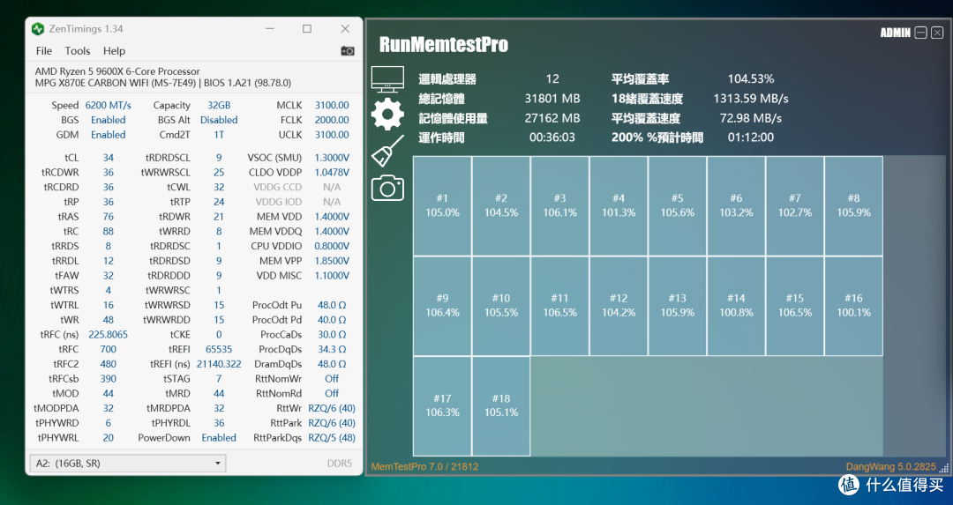Click the VSOC (SMU) 1.3000V value
This screenshot has height=505, width=953.
click(332, 157)
